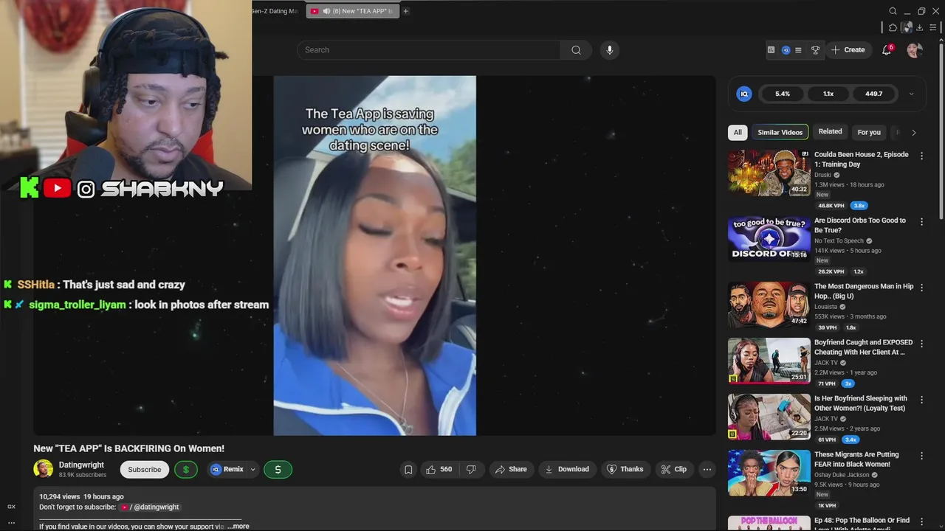Subscribe to Datingwright channel
The image size is (945, 531).
(x=145, y=469)
